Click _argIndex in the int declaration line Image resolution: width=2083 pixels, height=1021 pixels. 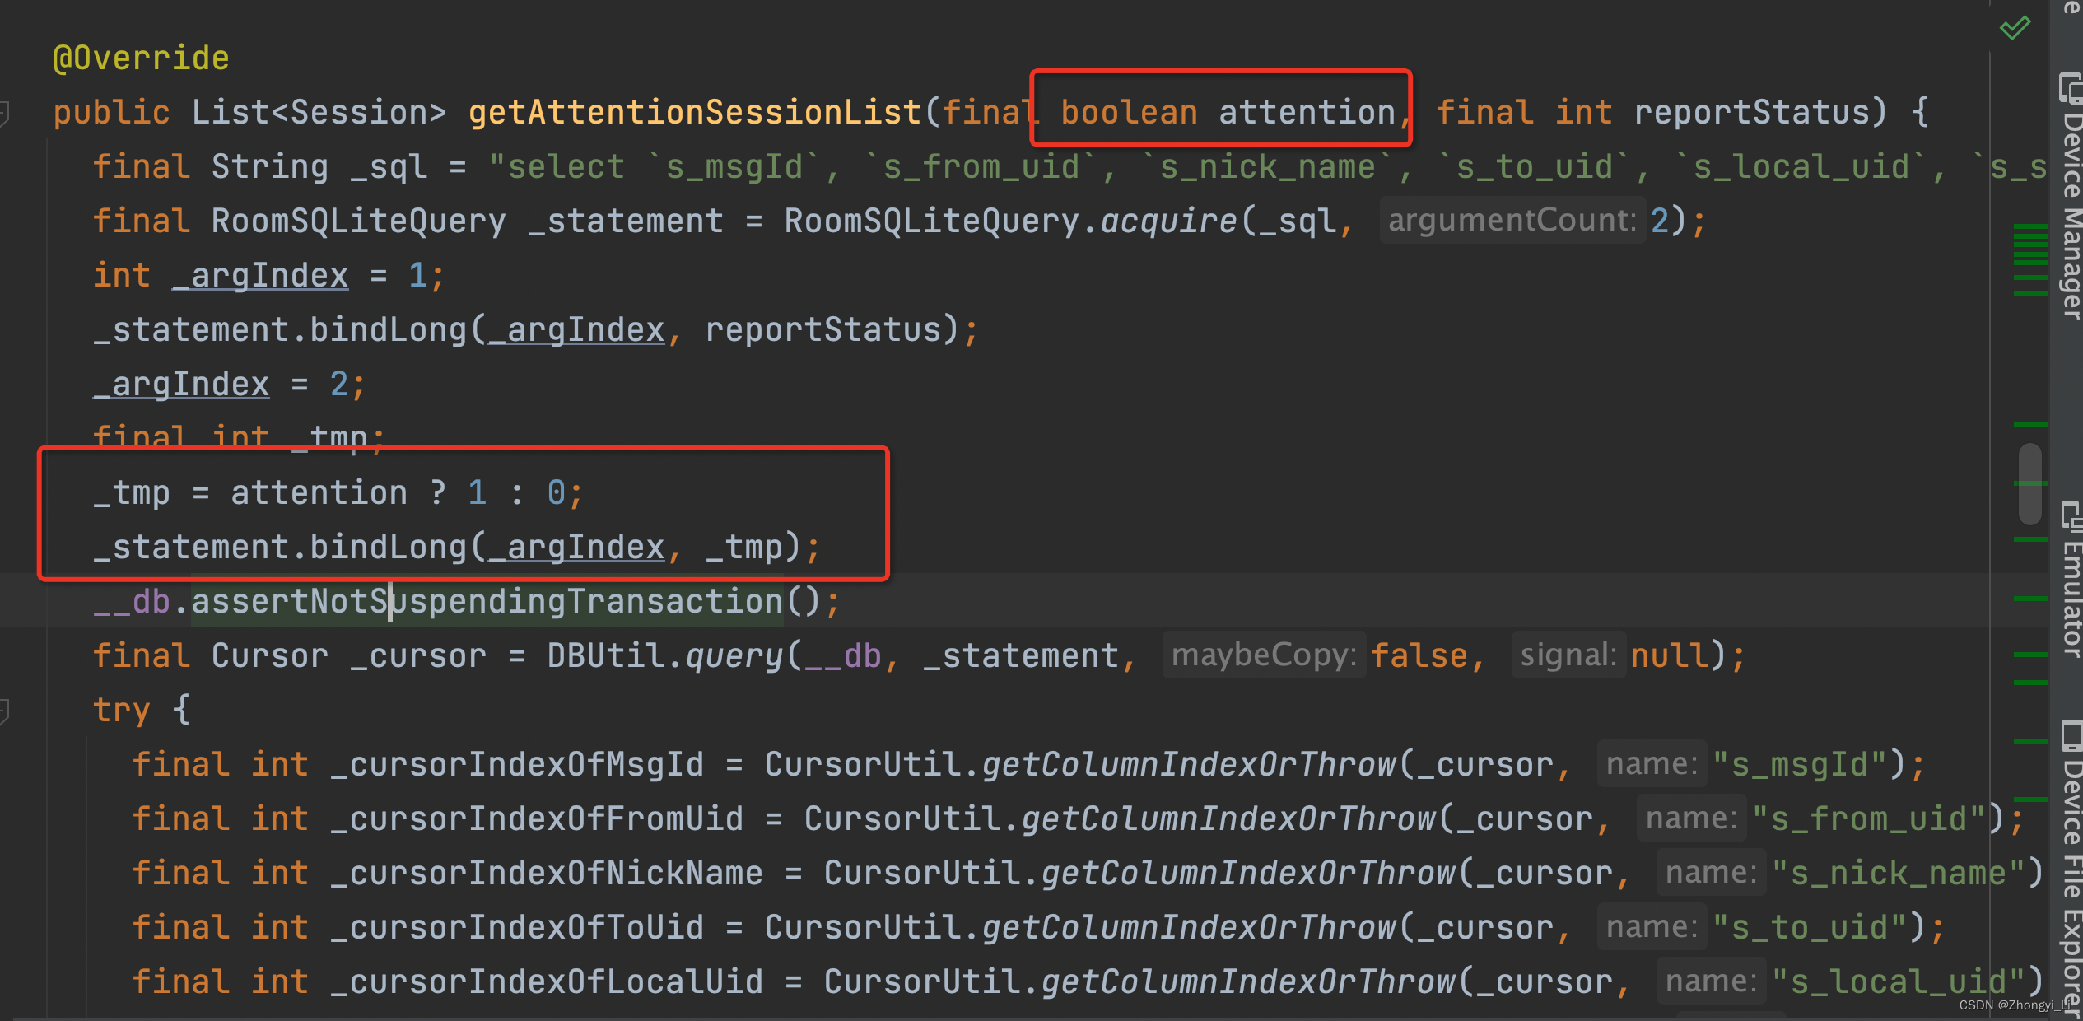(x=260, y=276)
